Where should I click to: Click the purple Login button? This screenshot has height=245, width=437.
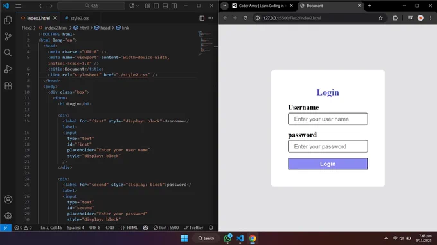click(328, 164)
